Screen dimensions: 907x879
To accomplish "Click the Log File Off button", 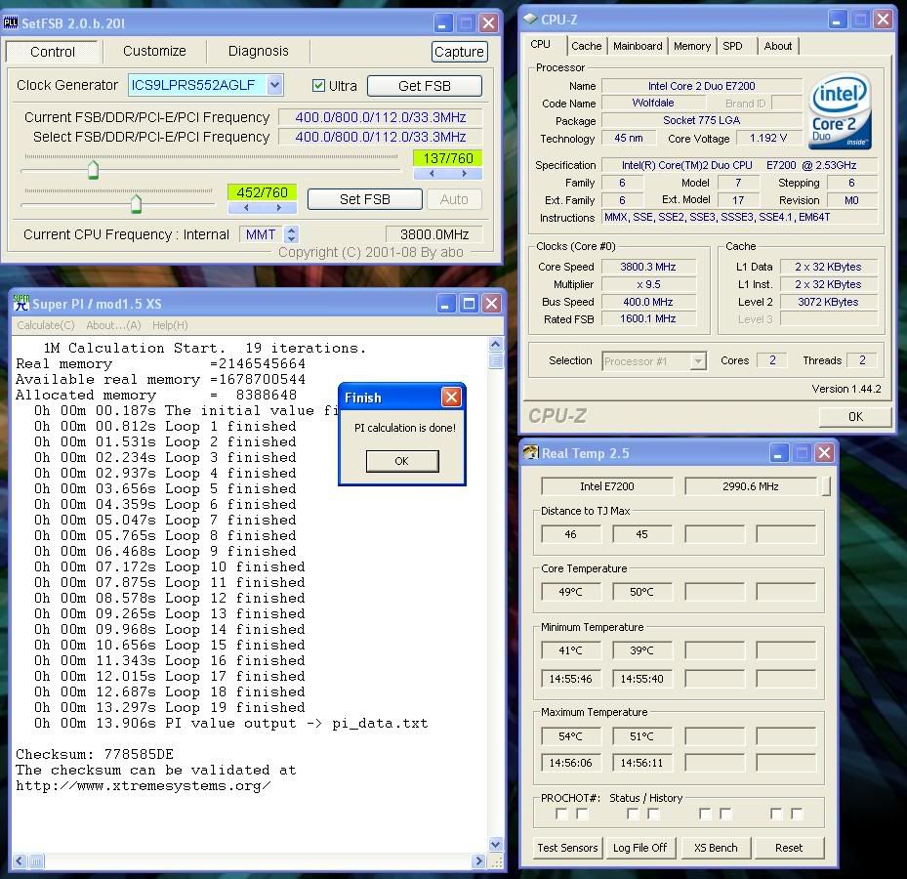I will (x=640, y=848).
